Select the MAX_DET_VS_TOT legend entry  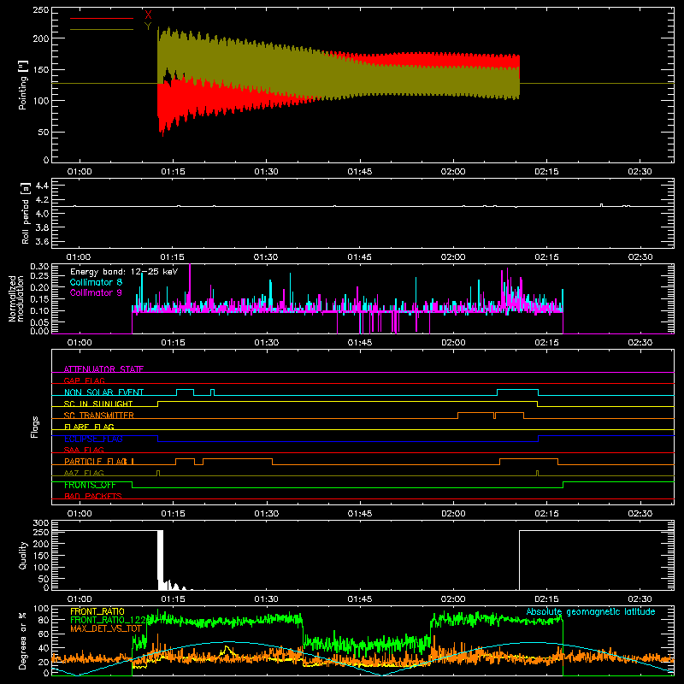click(106, 628)
